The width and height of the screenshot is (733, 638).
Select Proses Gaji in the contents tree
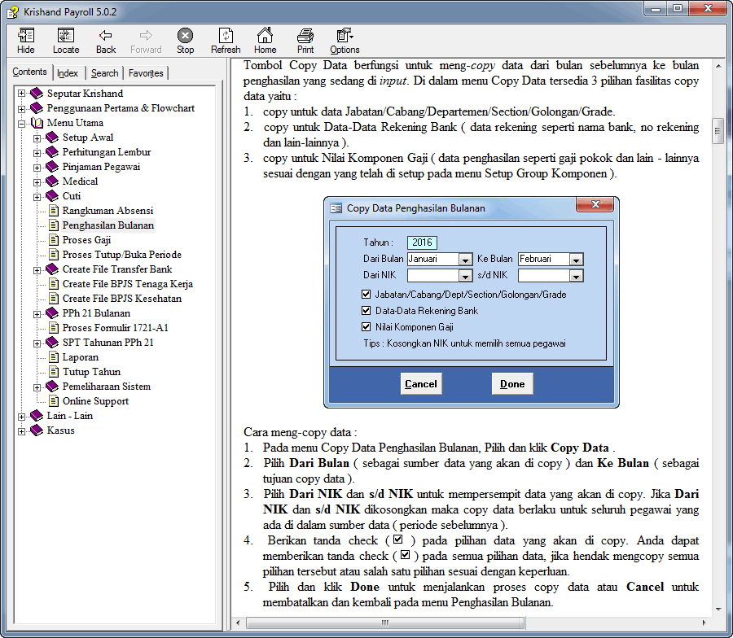point(86,240)
